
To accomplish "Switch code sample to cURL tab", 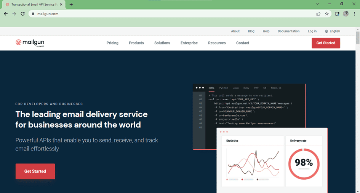I will (211, 88).
